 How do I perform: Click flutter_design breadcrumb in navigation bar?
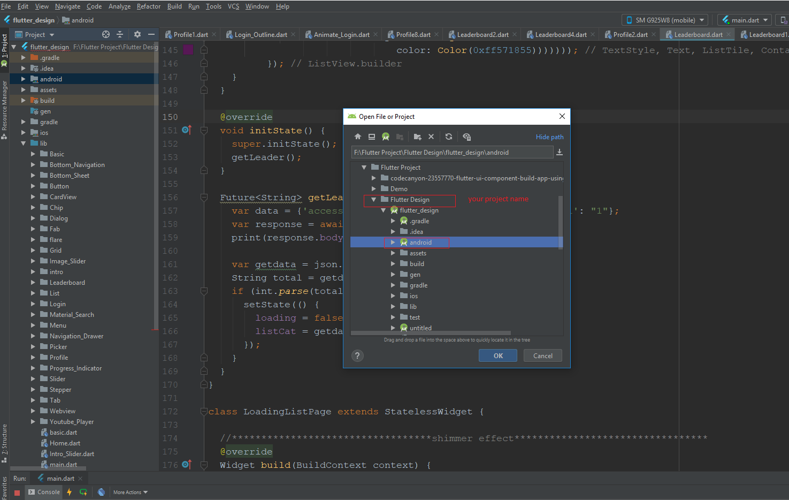tap(29, 20)
